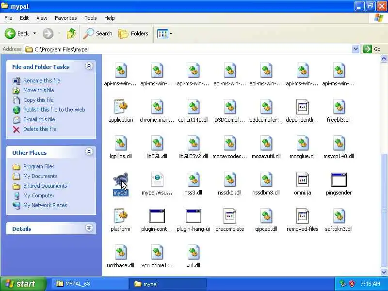Open the Edit menu

24,18
